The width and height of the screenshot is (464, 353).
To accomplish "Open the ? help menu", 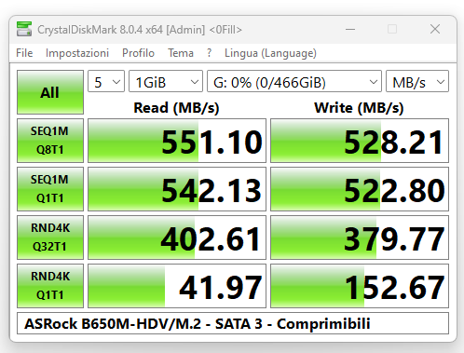I will (209, 53).
